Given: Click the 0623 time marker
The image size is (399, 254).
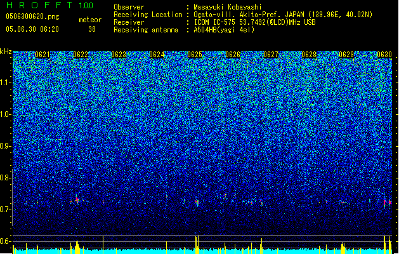Looking at the screenshot, I should point(119,55).
